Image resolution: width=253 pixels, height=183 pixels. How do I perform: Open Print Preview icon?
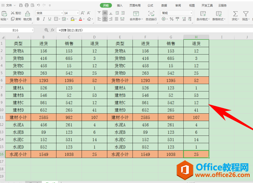point(33,5)
